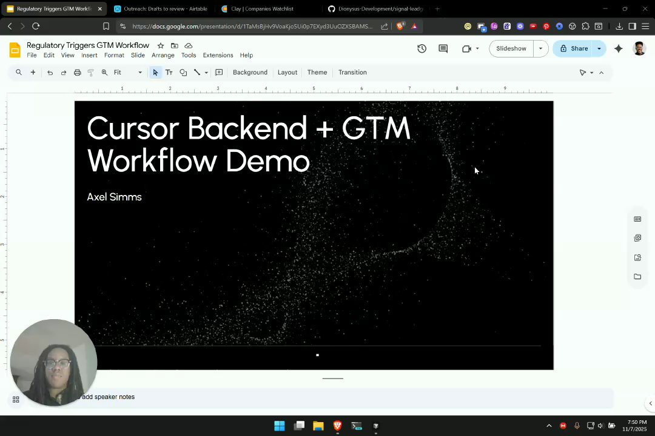The width and height of the screenshot is (655, 436).
Task: Open the Gemini sparkle icon
Action: pyautogui.click(x=619, y=48)
